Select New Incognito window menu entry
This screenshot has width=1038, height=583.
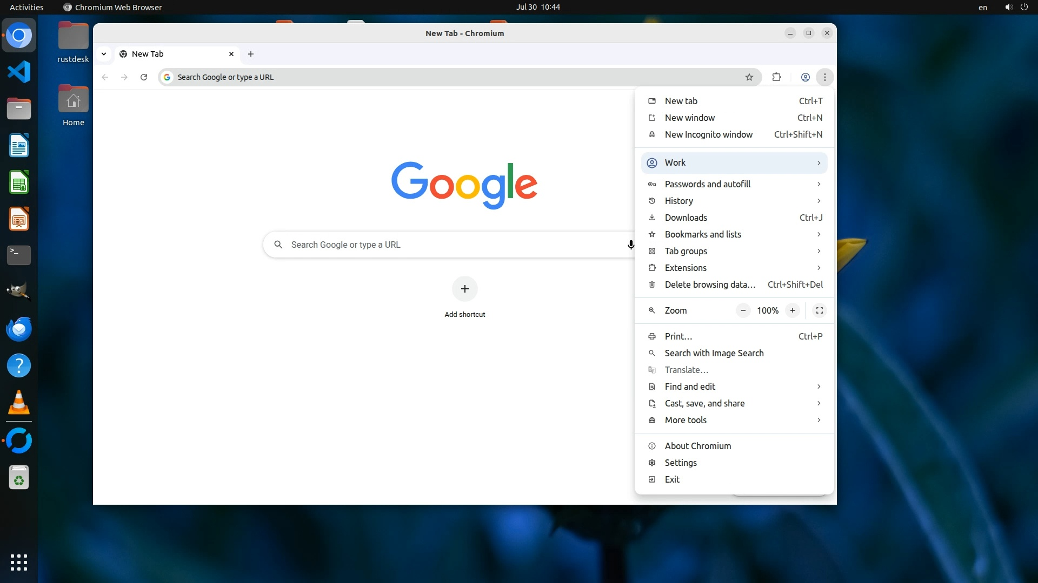pyautogui.click(x=708, y=134)
